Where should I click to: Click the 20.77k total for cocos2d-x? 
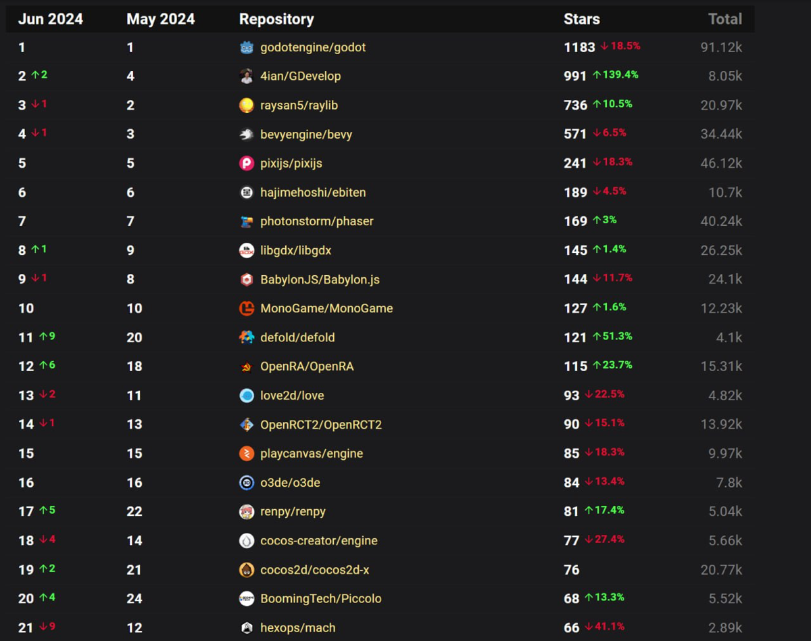722,570
